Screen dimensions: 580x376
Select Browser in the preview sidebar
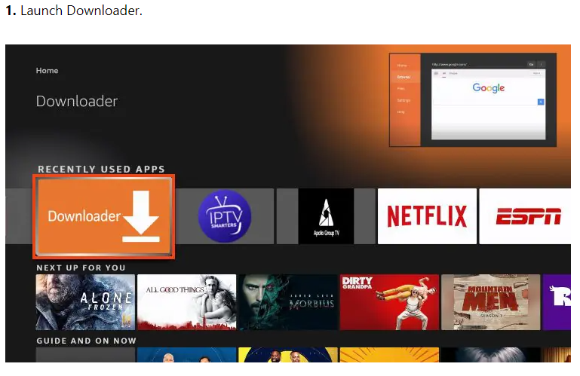point(404,77)
